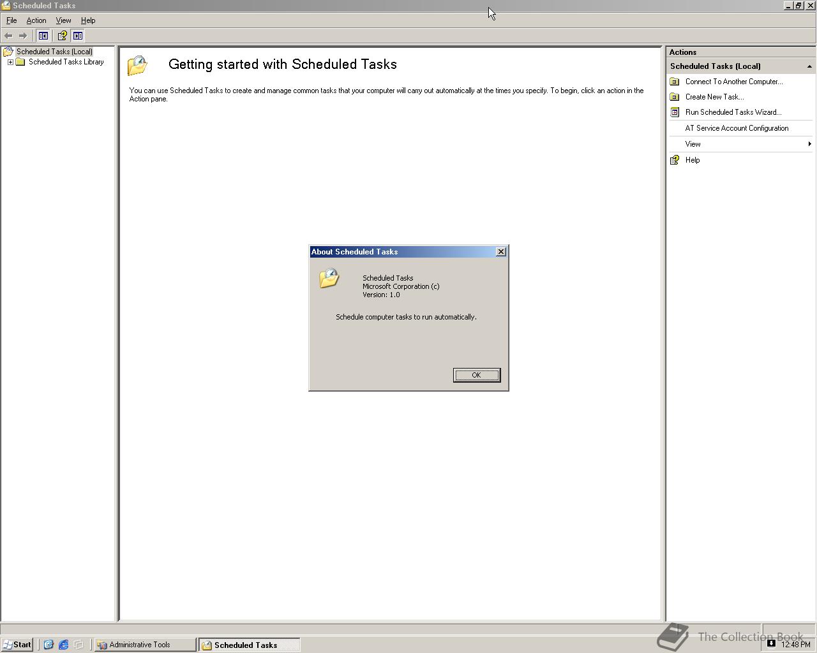Click the Run Scheduled Tasks Wizard icon
The height and width of the screenshot is (653, 817).
(675, 112)
